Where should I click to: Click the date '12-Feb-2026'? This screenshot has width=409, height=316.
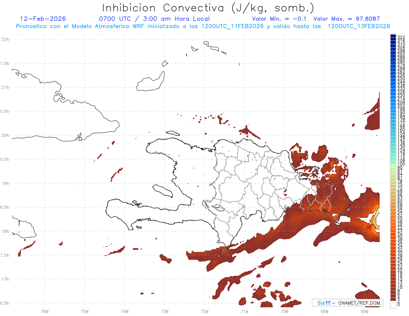point(43,19)
